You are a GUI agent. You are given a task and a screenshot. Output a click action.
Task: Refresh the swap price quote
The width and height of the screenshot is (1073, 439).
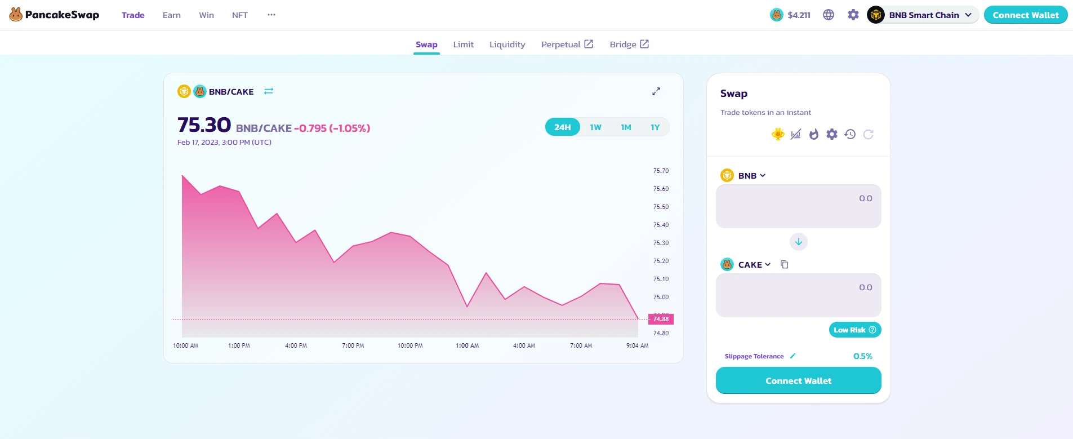tap(869, 134)
